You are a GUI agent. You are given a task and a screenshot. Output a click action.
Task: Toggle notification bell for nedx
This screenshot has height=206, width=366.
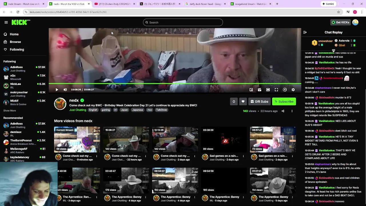(234, 102)
